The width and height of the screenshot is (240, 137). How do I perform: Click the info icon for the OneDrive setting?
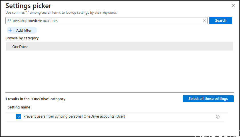[x=218, y=116]
